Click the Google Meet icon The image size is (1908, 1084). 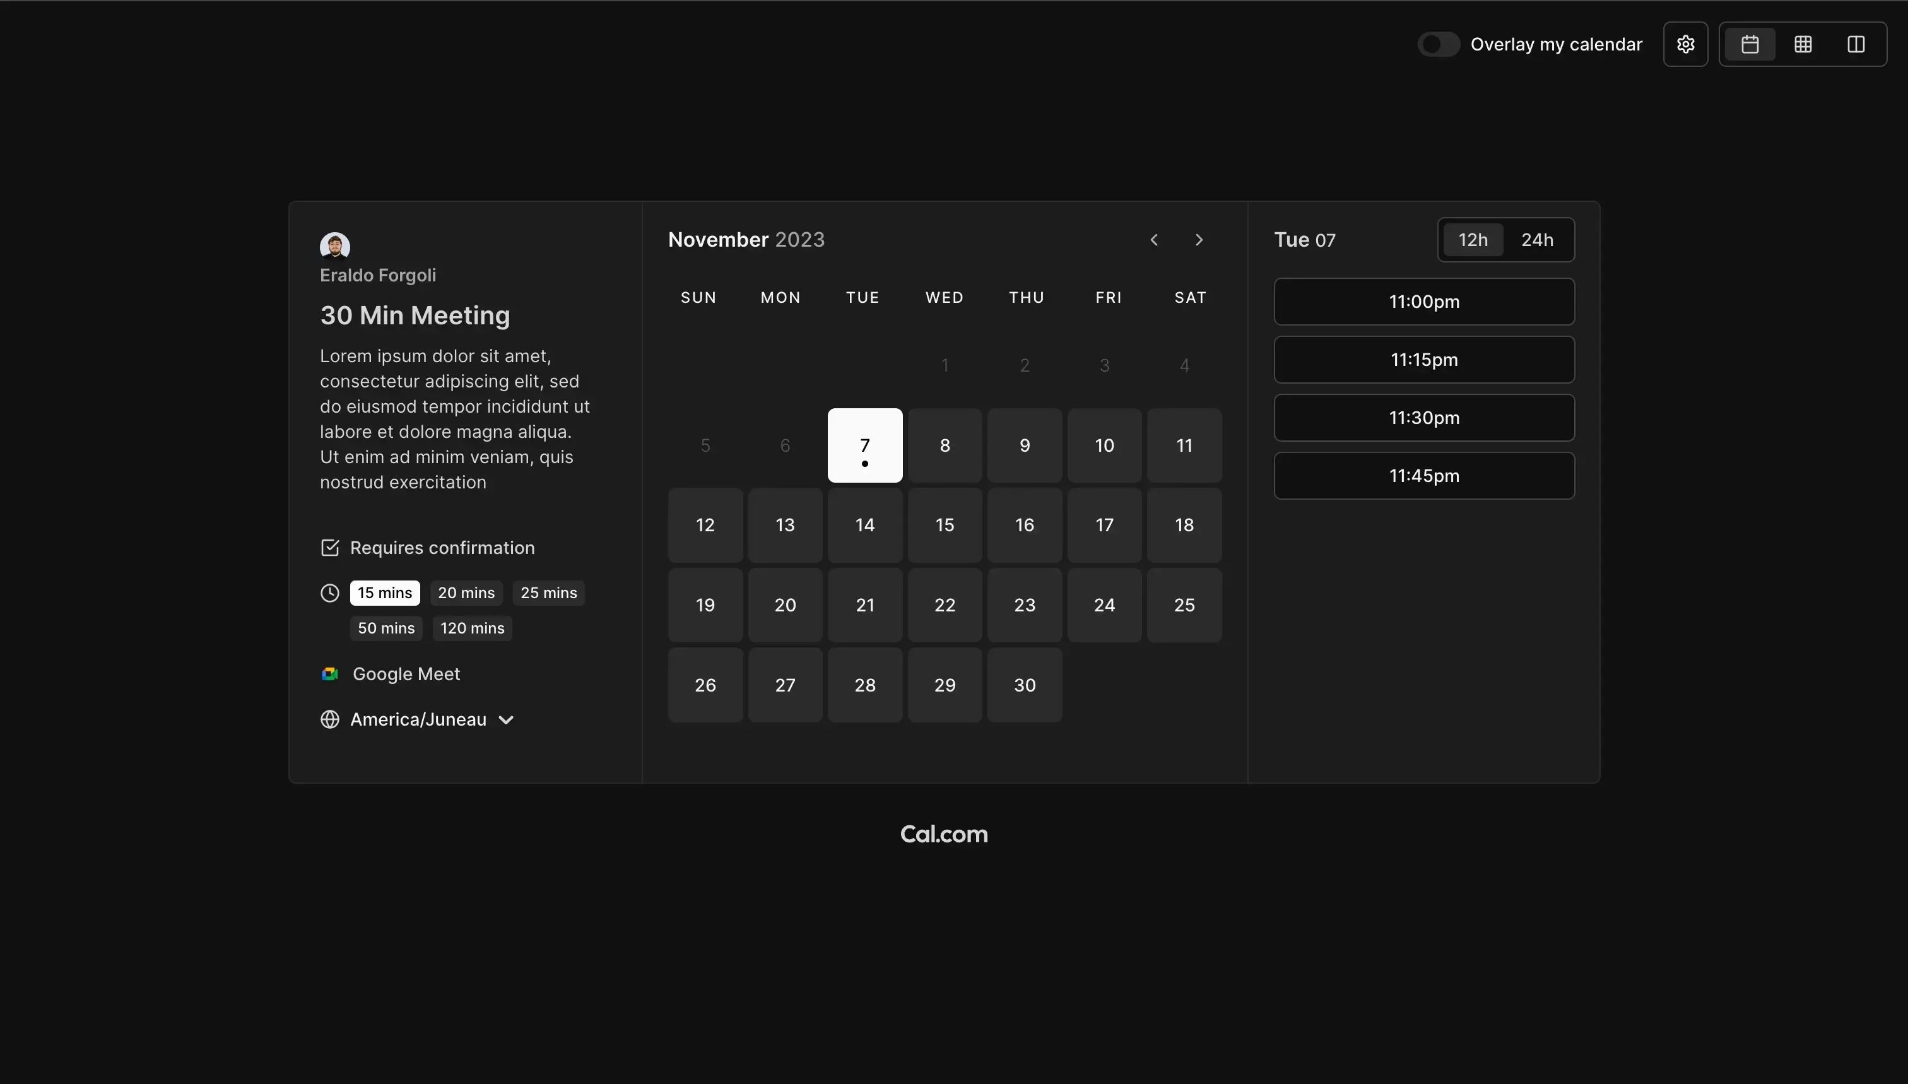pos(330,674)
